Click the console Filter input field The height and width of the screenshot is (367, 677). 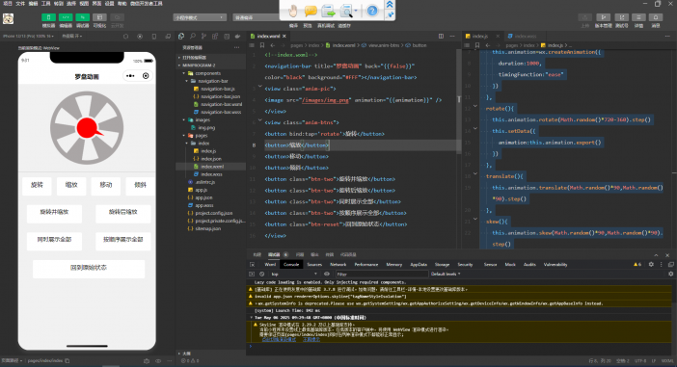pos(381,275)
